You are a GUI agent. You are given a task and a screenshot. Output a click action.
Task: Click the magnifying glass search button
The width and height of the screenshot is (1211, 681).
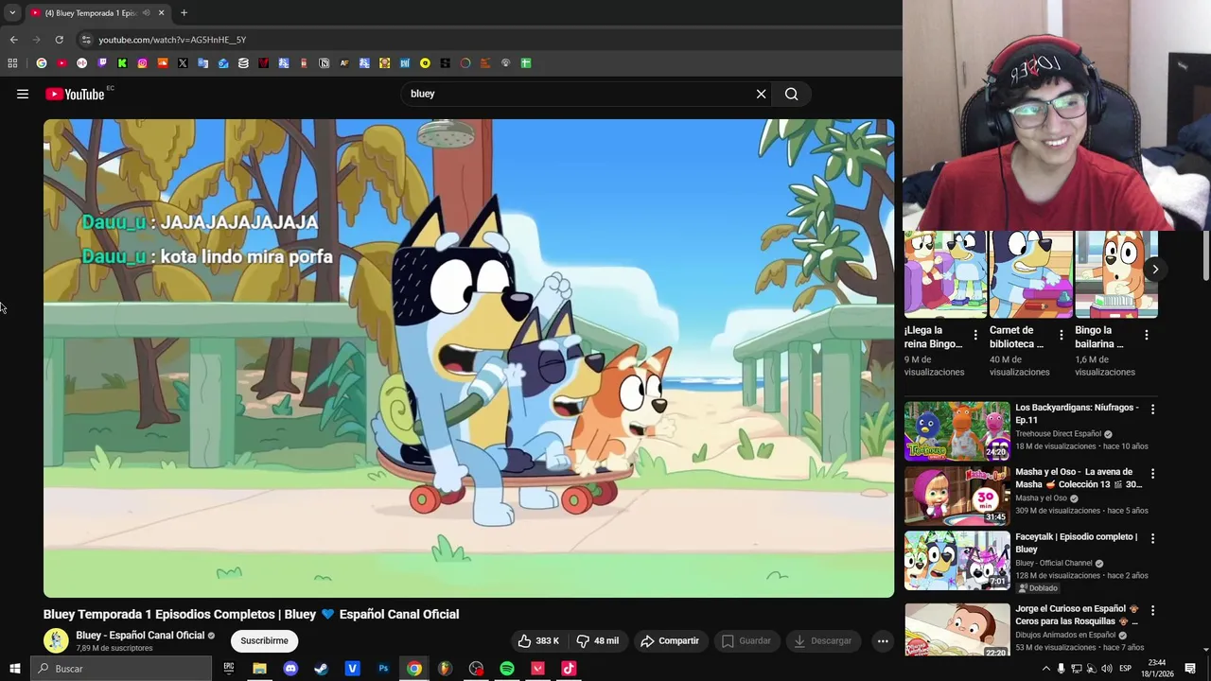click(792, 94)
